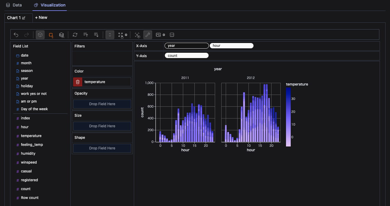Toggle the stack mode layers icon
This screenshot has height=206, width=390.
61,35
